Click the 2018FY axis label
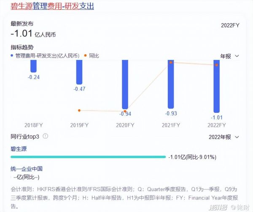 coord(34,125)
